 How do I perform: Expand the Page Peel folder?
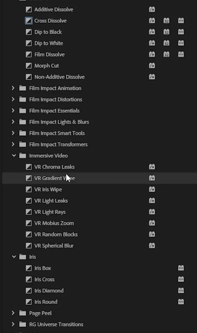(x=13, y=313)
